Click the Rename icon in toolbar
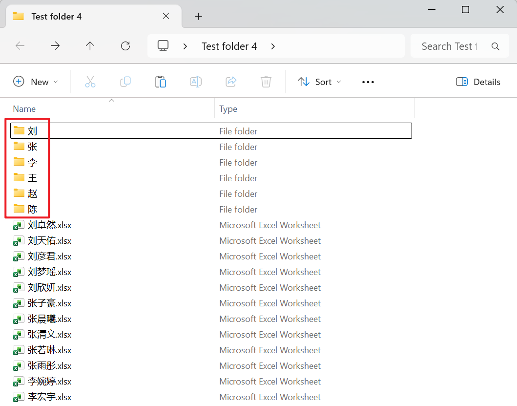This screenshot has width=517, height=406. (196, 82)
